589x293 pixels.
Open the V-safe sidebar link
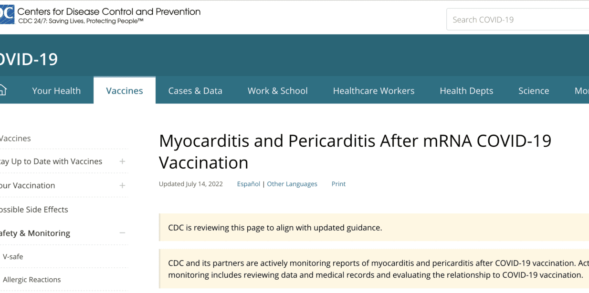(13, 256)
